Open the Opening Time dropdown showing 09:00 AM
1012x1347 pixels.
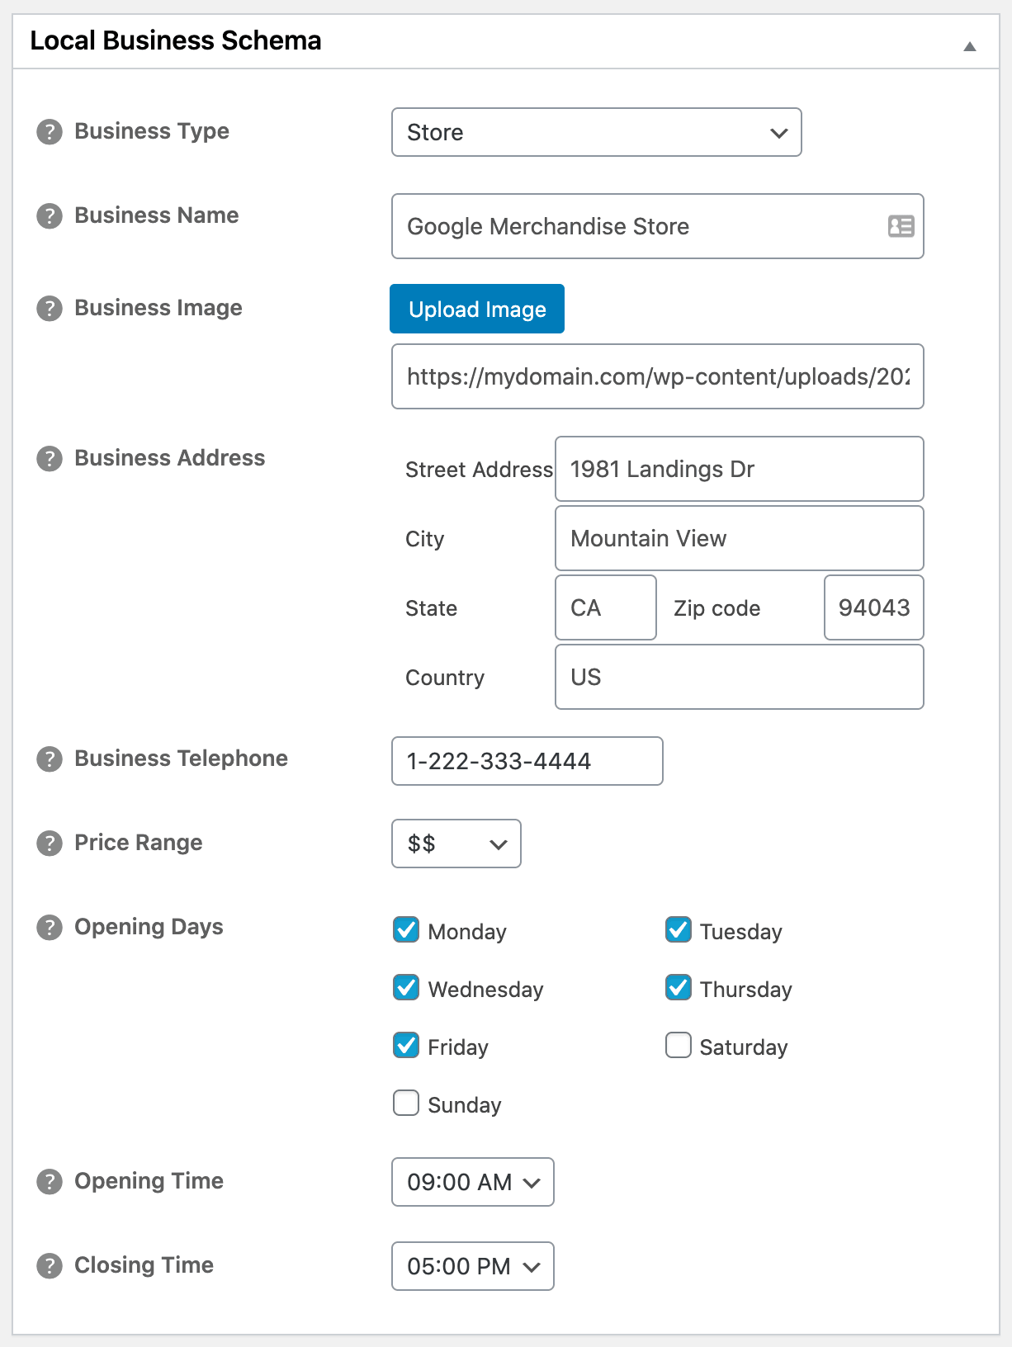(x=473, y=1182)
